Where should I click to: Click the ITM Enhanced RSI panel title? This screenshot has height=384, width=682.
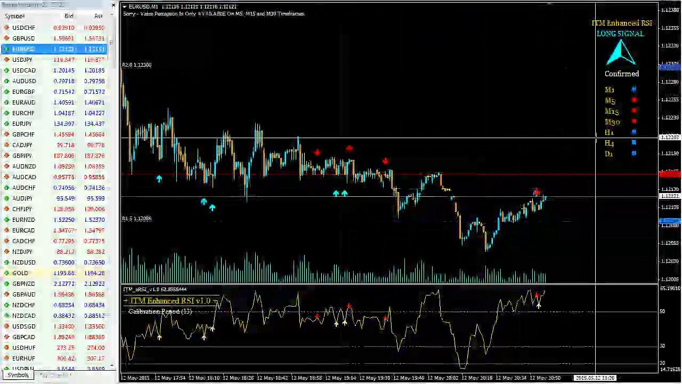(x=622, y=23)
